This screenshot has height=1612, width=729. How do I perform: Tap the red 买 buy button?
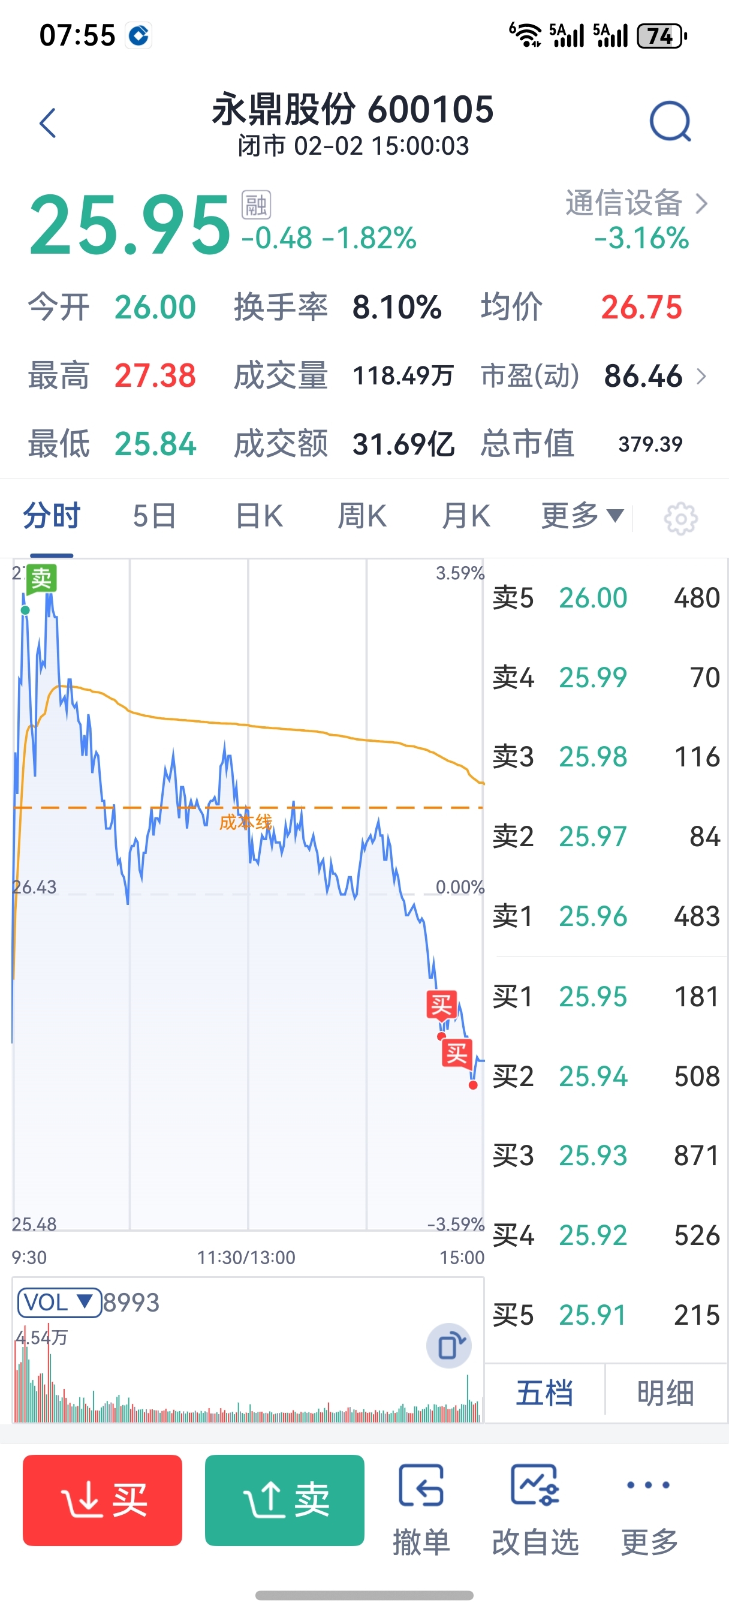pos(103,1500)
